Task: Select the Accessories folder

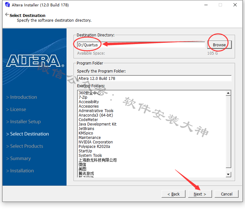Action: [x=89, y=106]
